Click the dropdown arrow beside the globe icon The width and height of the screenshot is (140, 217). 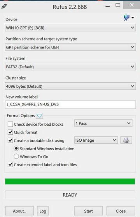pos(133,17)
